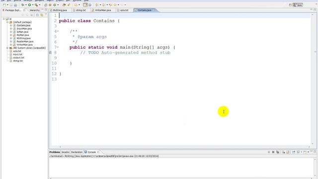Click Collapse All in Package Explorer toolbar
Screen dimensions: 318x179
tap(37, 15)
